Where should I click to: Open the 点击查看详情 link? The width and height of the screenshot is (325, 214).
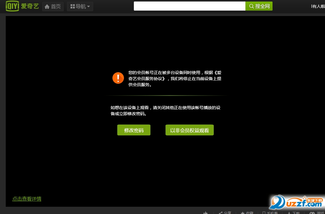27,199
